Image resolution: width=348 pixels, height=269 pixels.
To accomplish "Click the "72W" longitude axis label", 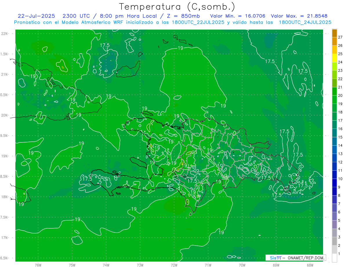I will click(174, 265).
